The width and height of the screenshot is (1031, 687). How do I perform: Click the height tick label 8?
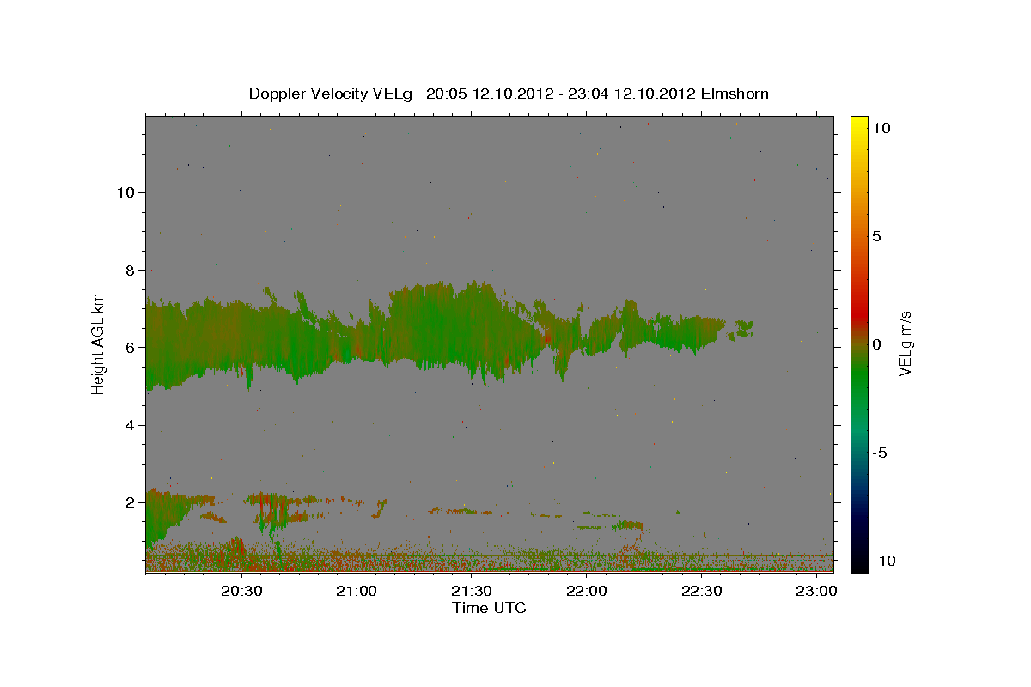131,270
